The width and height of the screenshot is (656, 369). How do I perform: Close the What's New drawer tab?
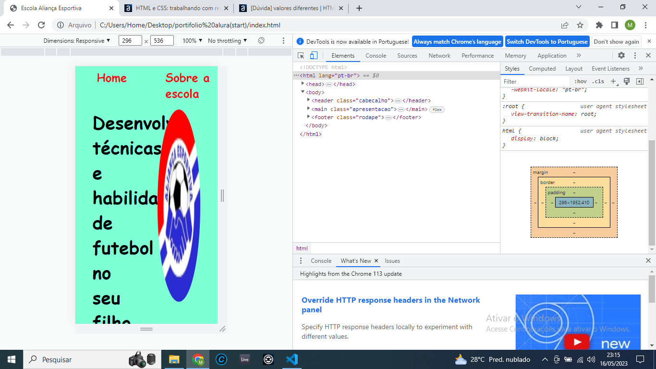point(377,261)
